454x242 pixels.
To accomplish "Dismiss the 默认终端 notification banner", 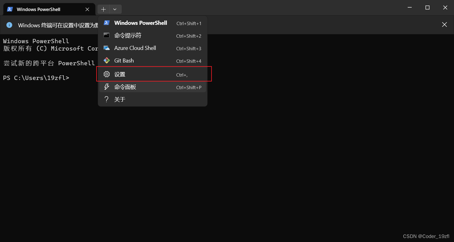I will [x=444, y=25].
